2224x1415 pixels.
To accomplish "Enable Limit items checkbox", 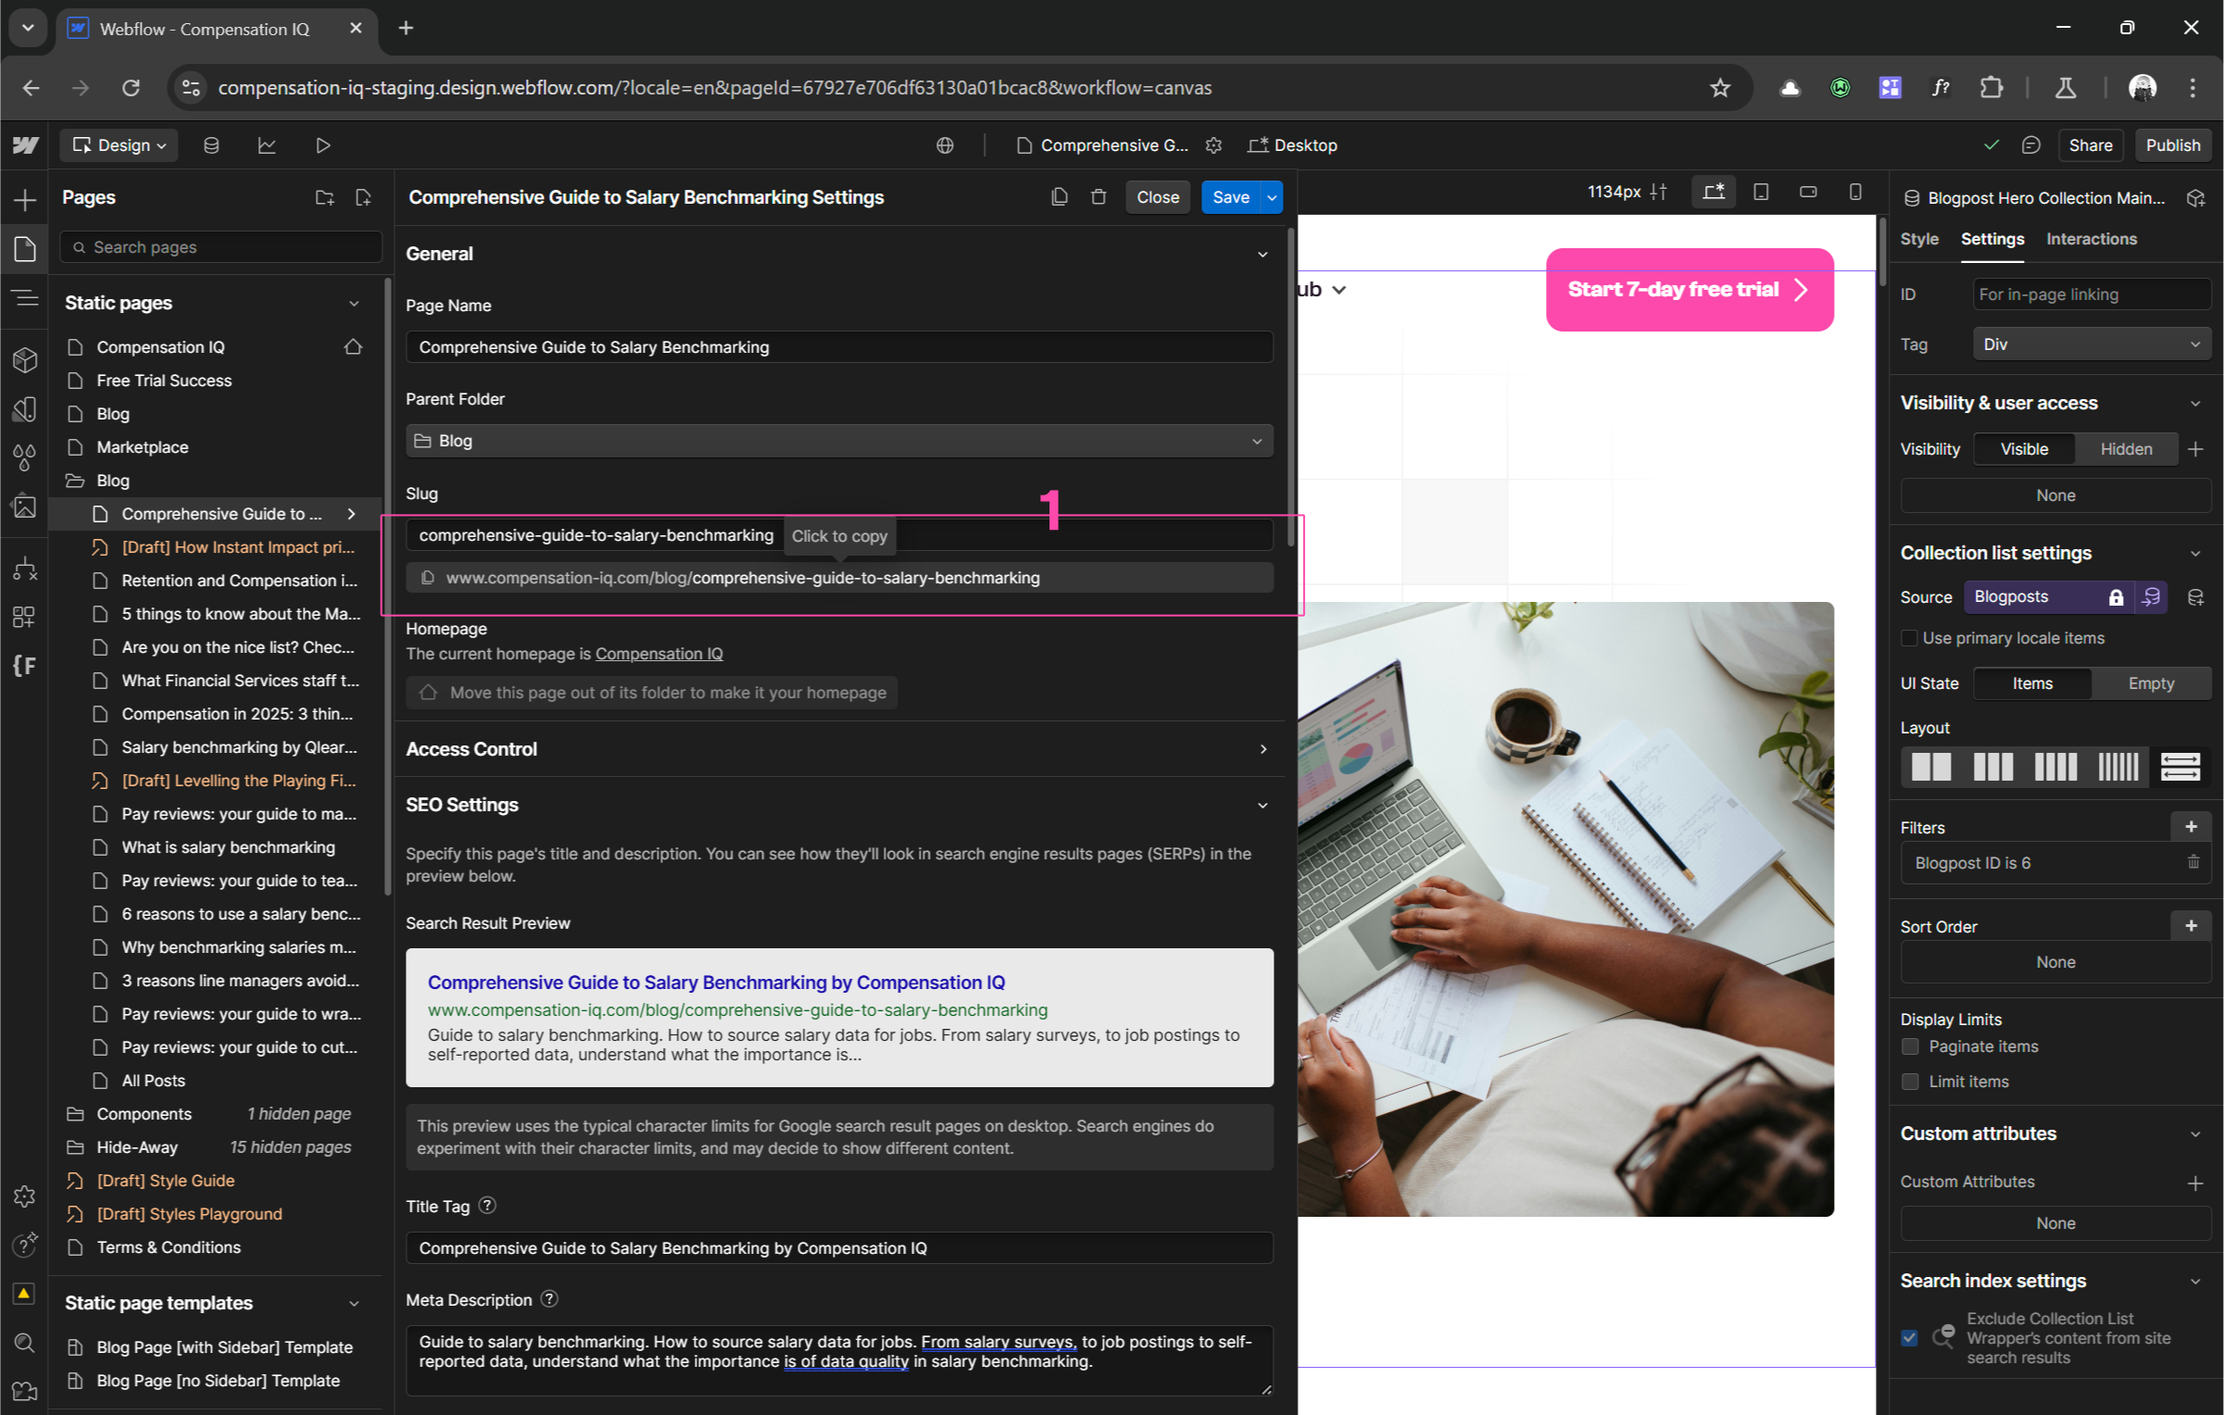I will tap(1910, 1082).
